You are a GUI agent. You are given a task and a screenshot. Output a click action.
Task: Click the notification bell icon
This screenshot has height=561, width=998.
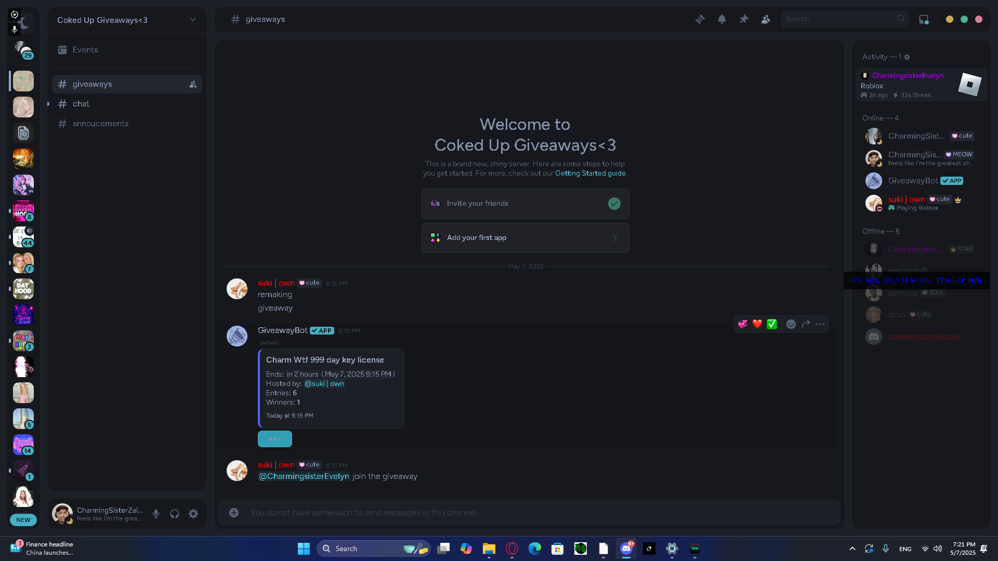tap(722, 19)
